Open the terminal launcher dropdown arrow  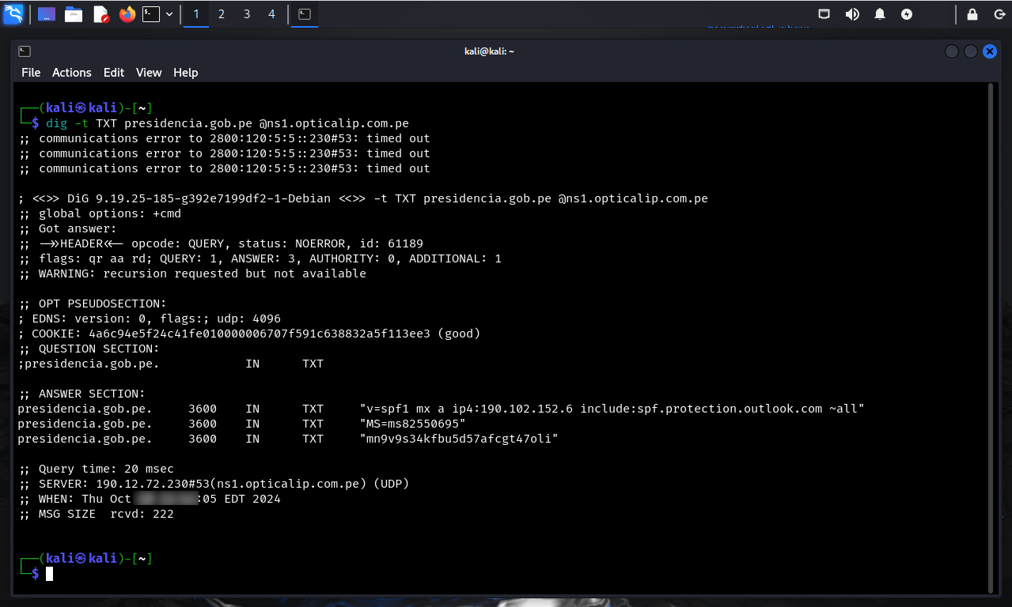click(169, 13)
